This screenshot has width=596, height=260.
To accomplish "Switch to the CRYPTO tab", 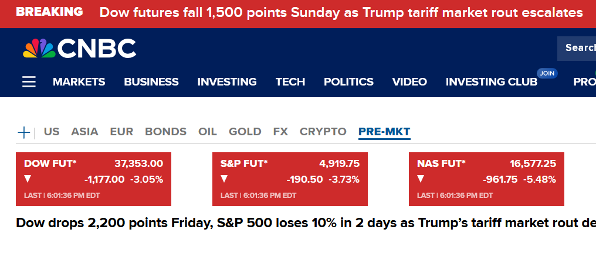I will [x=323, y=132].
